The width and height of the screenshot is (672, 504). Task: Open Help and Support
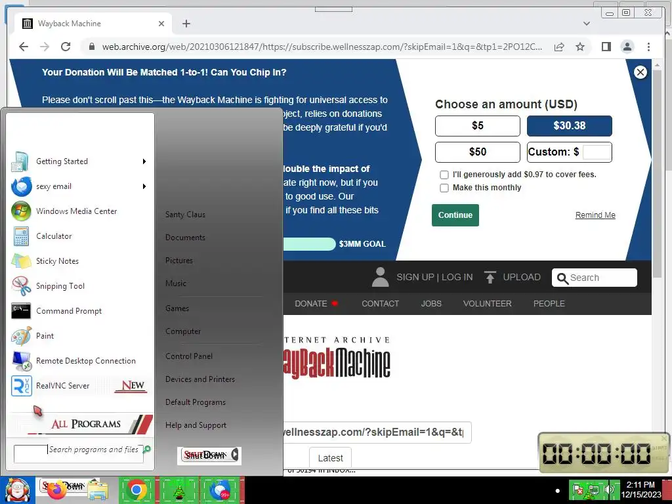tap(196, 425)
